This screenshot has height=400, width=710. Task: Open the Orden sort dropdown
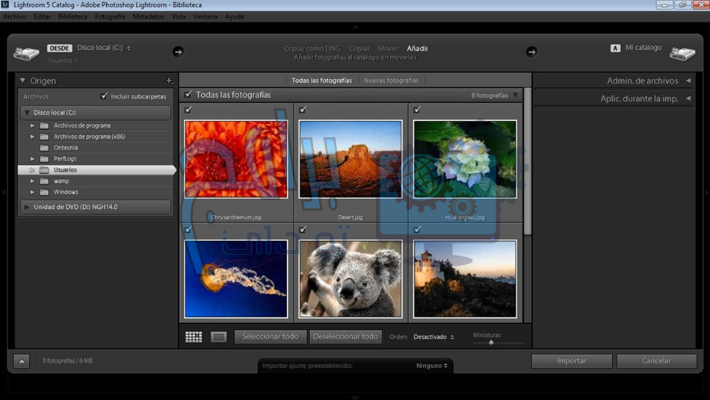(433, 337)
